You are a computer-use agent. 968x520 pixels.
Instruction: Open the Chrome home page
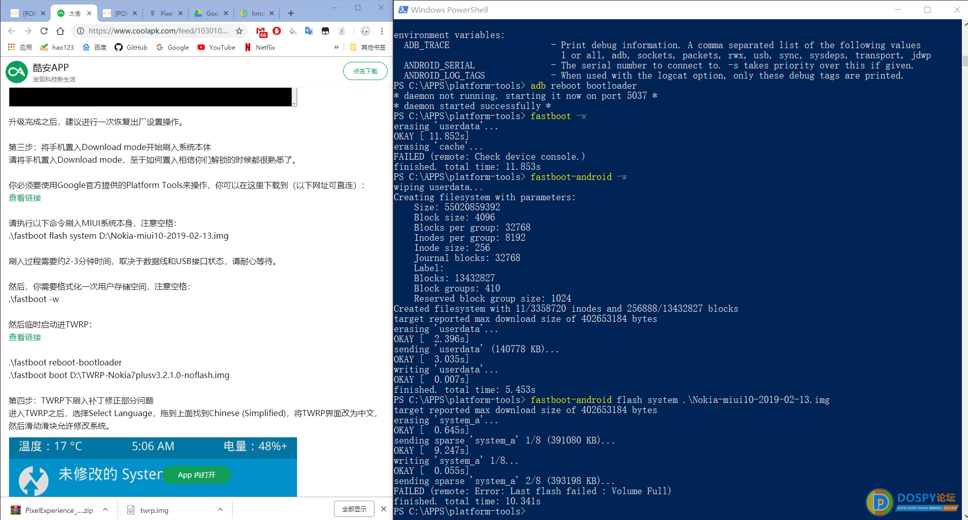tap(60, 31)
